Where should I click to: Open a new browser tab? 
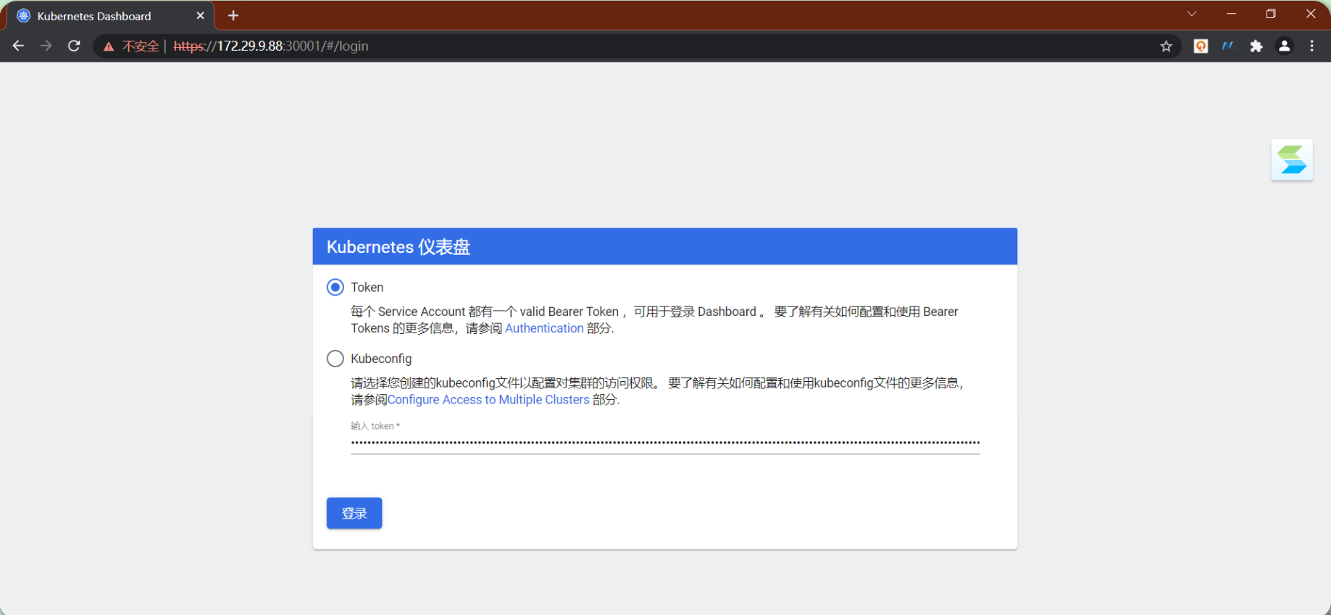(x=233, y=15)
